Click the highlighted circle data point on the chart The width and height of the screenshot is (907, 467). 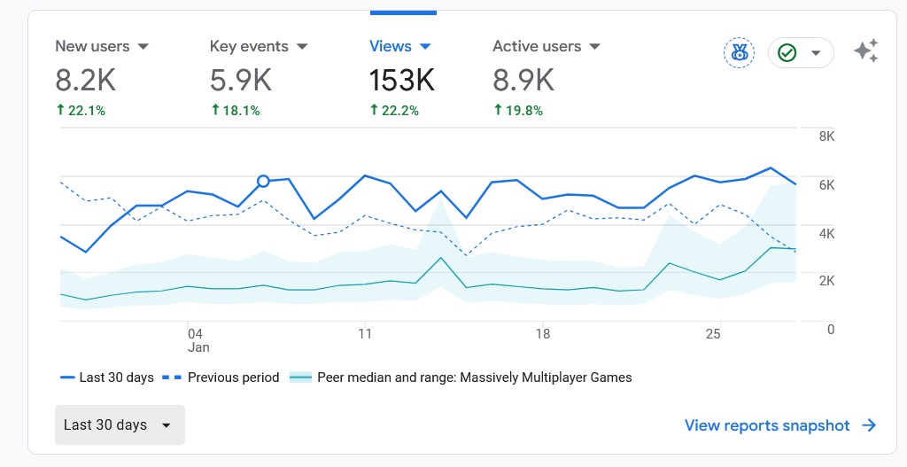click(263, 182)
